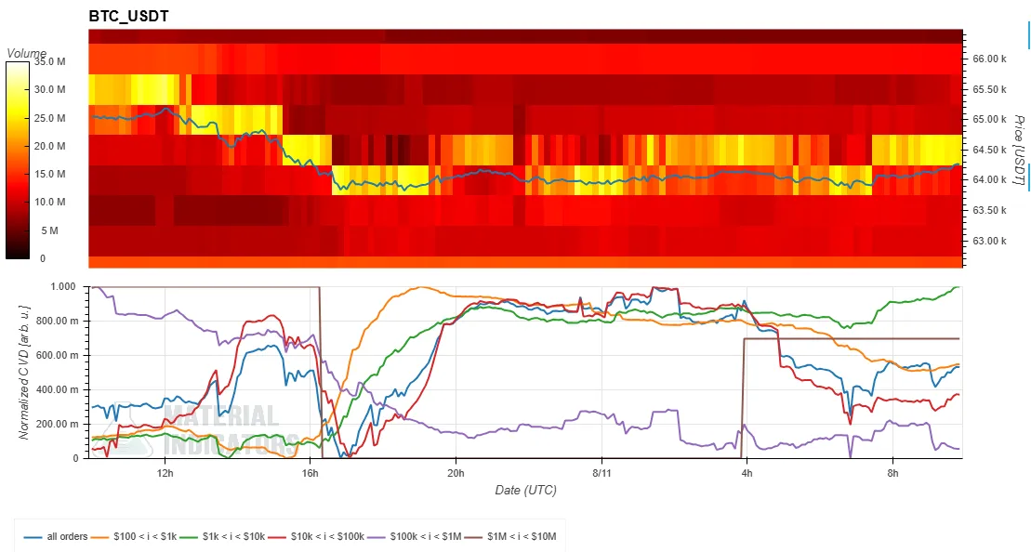This screenshot has width=1031, height=552.
Task: Click the '65.50 k' price axis label
Action: click(989, 89)
